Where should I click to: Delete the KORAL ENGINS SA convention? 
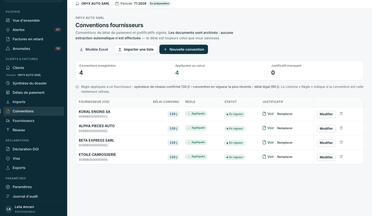pyautogui.click(x=341, y=114)
